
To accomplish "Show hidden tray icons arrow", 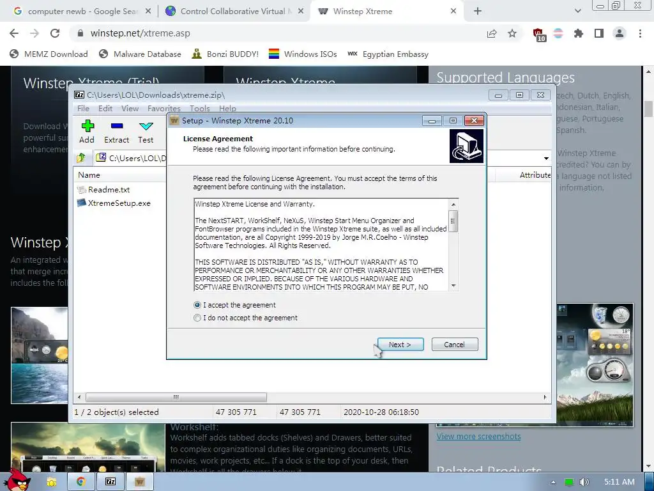I will pyautogui.click(x=554, y=482).
